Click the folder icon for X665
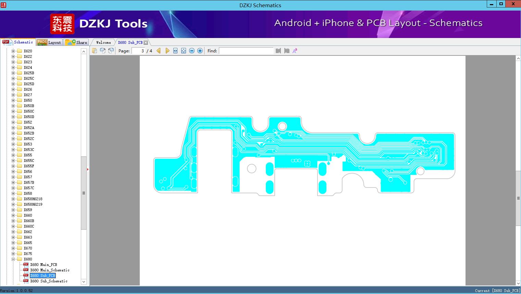Screen dimensions: 521x294 [20, 243]
